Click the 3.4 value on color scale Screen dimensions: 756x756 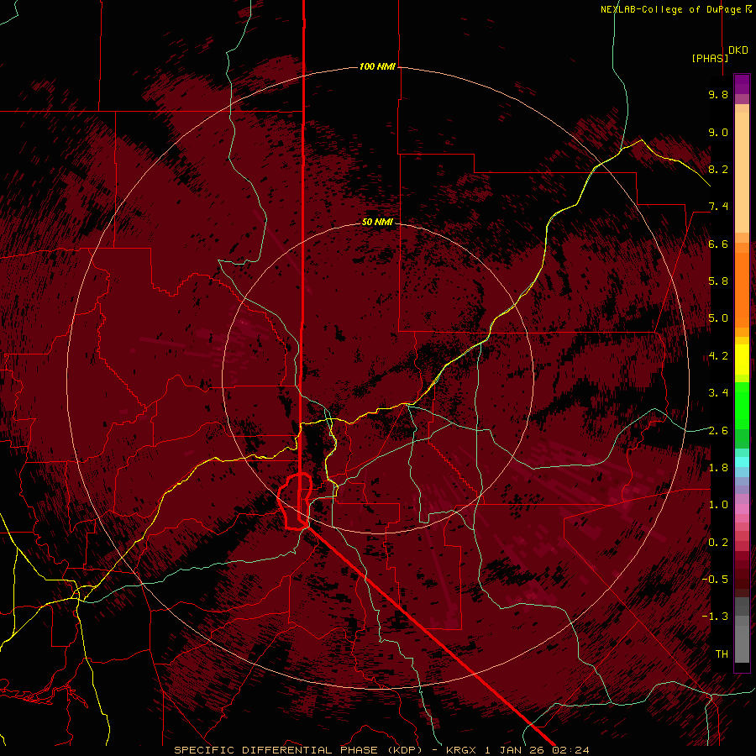[718, 393]
